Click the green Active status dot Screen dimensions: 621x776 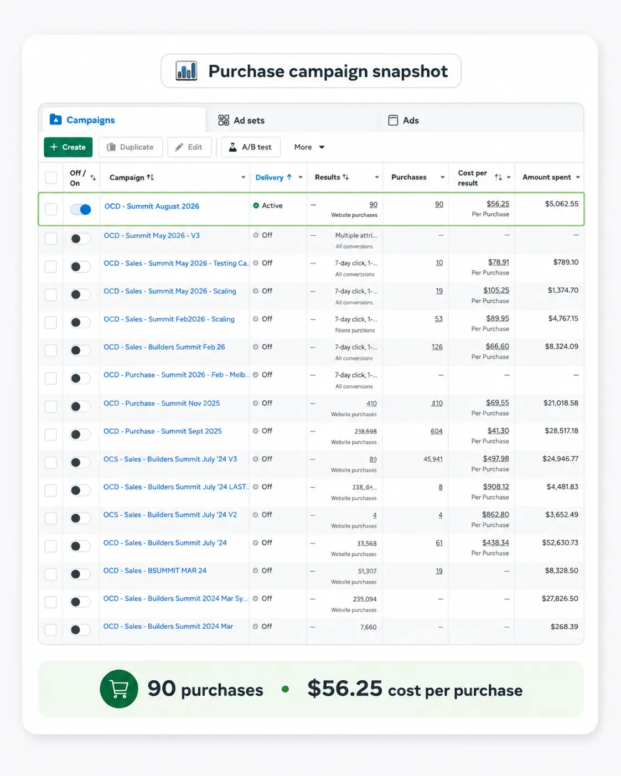pyautogui.click(x=256, y=205)
